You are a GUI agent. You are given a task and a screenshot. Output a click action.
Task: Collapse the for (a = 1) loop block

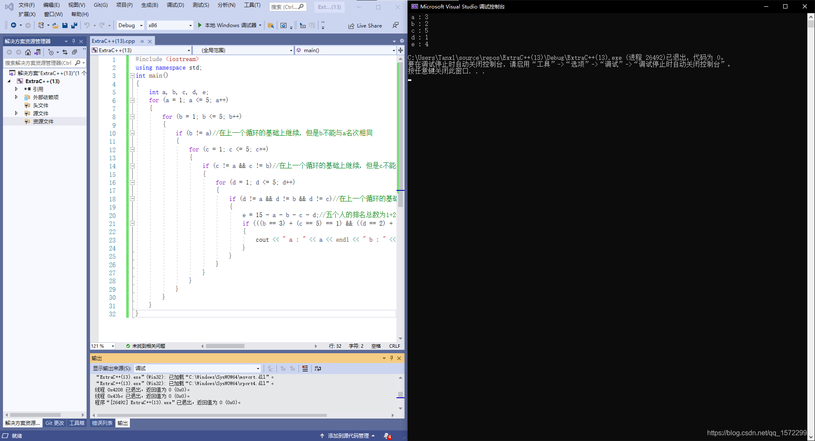click(x=132, y=100)
